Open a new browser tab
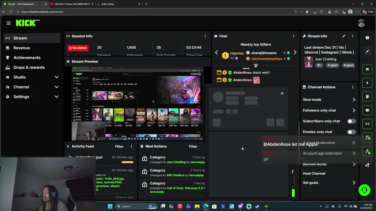The width and height of the screenshot is (376, 211). tap(146, 4)
